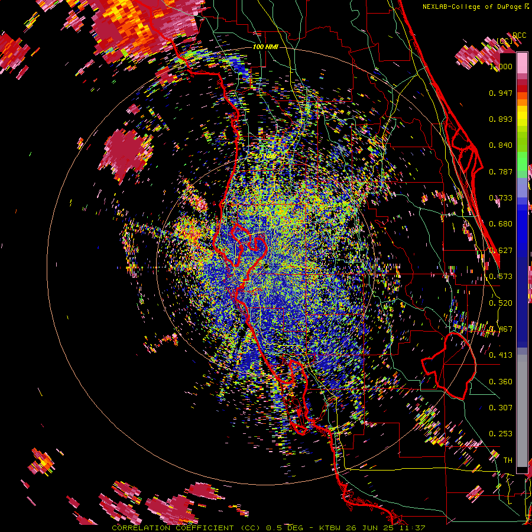532x532 pixels.
Task: Click the DCC label above the color bar
Action: pyautogui.click(x=519, y=35)
